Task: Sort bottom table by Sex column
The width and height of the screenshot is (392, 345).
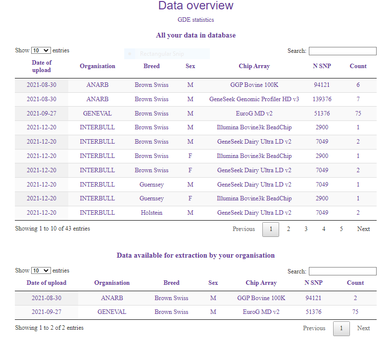Action: [x=213, y=283]
